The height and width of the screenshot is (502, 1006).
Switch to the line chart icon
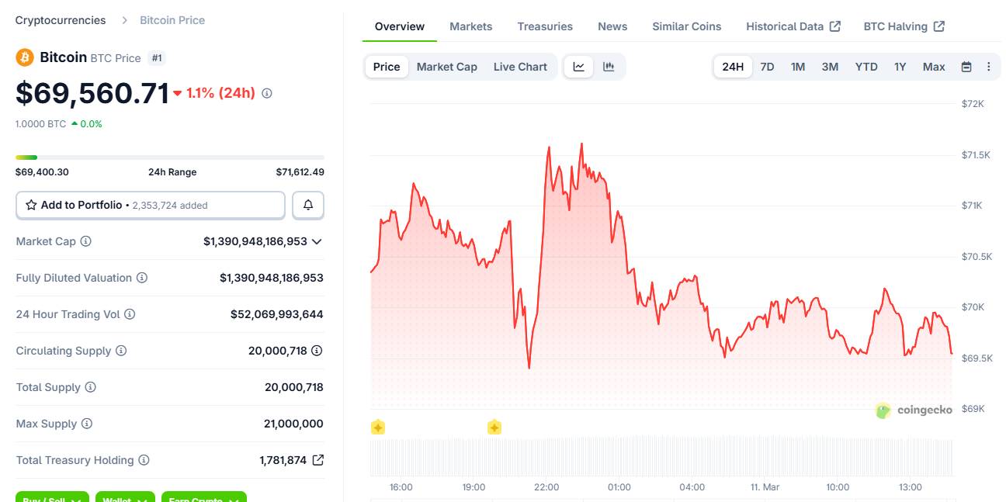coord(578,66)
